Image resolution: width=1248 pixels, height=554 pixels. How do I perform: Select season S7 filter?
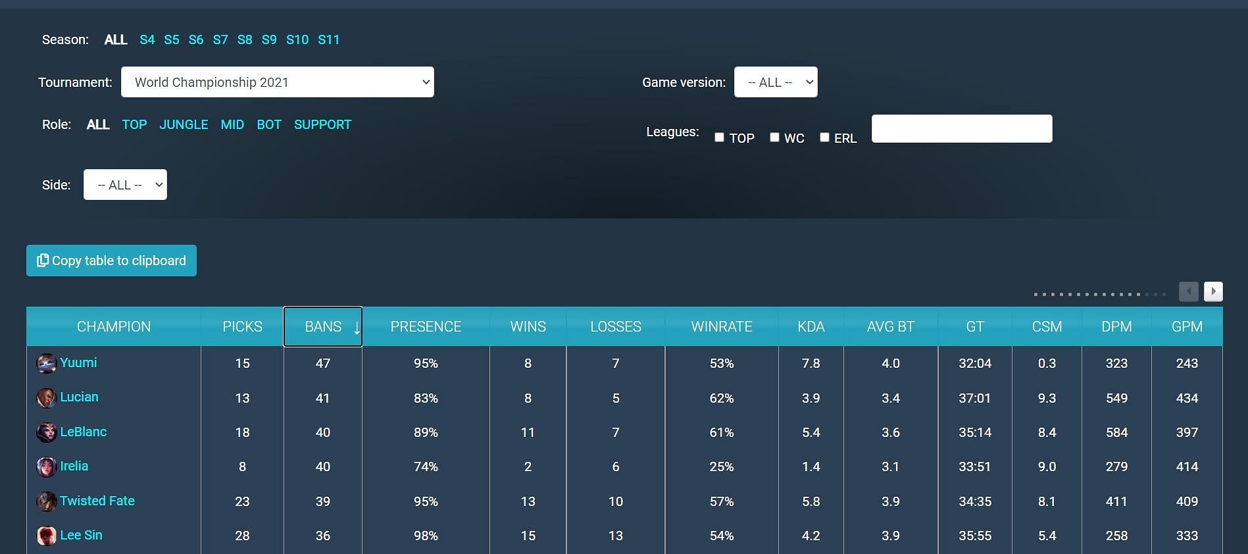(x=220, y=39)
